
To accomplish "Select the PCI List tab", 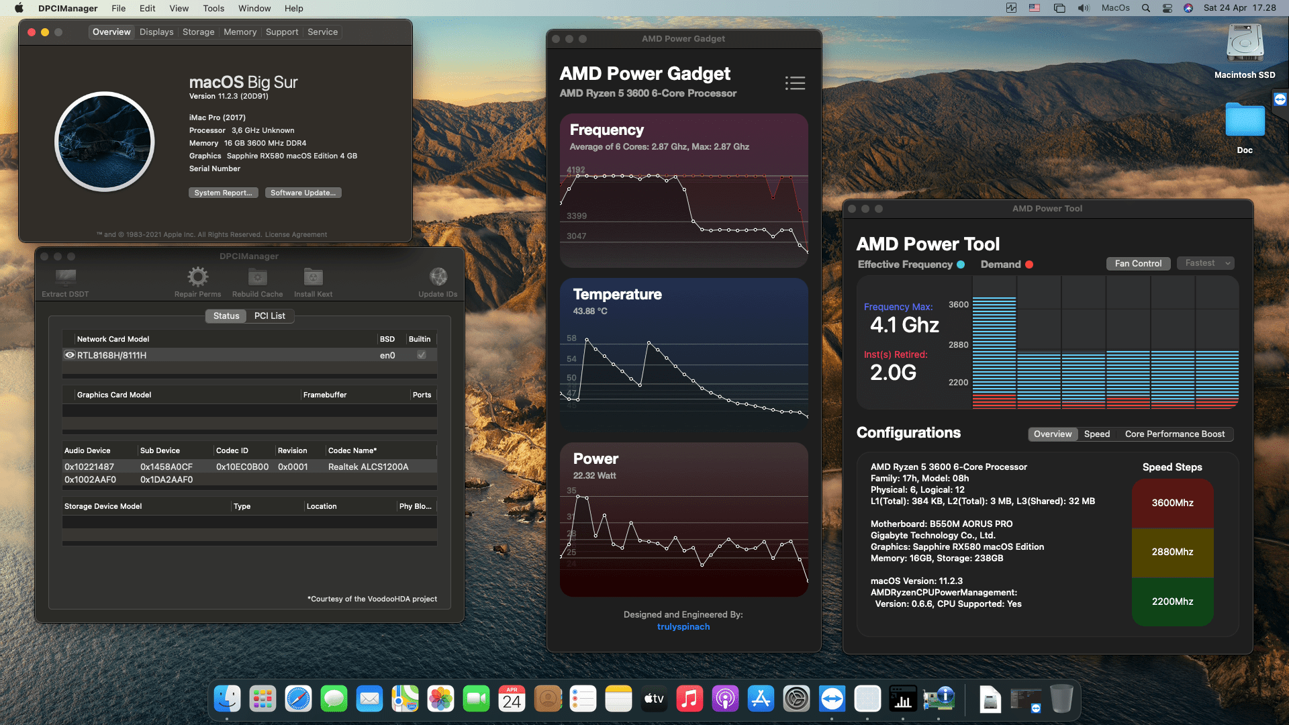I will pos(269,316).
